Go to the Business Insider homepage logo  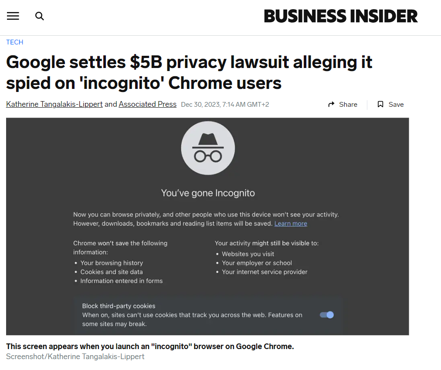[x=341, y=17]
